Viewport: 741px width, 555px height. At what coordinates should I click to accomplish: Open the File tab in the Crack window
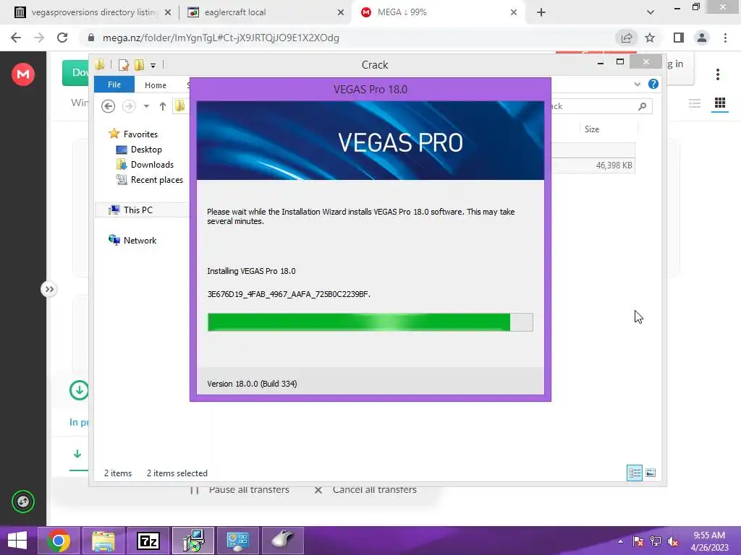[114, 85]
